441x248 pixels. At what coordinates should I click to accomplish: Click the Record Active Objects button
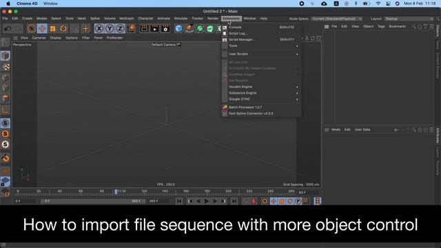245,201
